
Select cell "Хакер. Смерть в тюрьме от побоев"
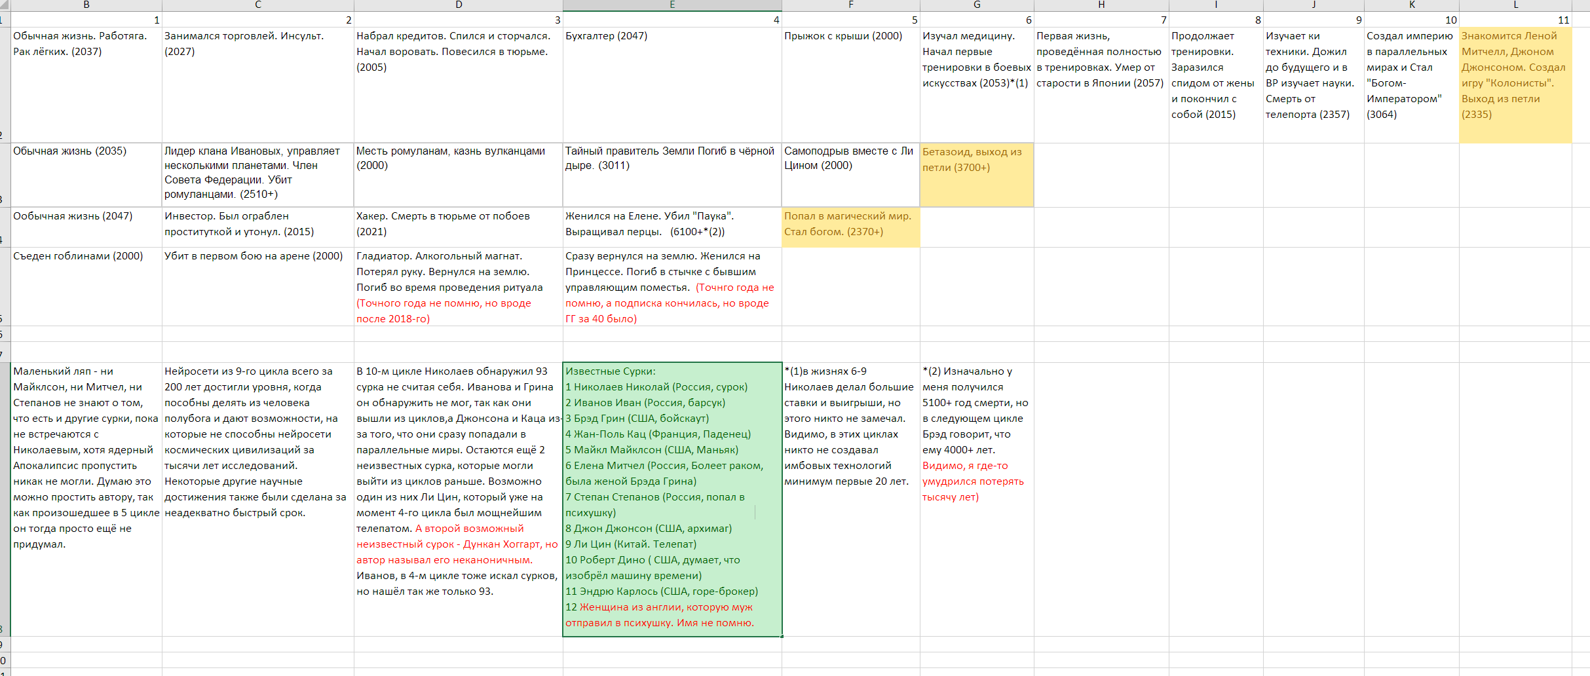459,227
